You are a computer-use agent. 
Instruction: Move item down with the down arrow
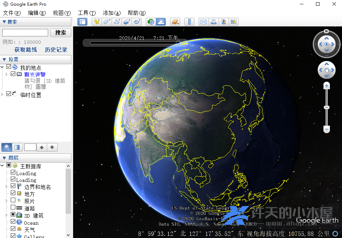pos(52,147)
